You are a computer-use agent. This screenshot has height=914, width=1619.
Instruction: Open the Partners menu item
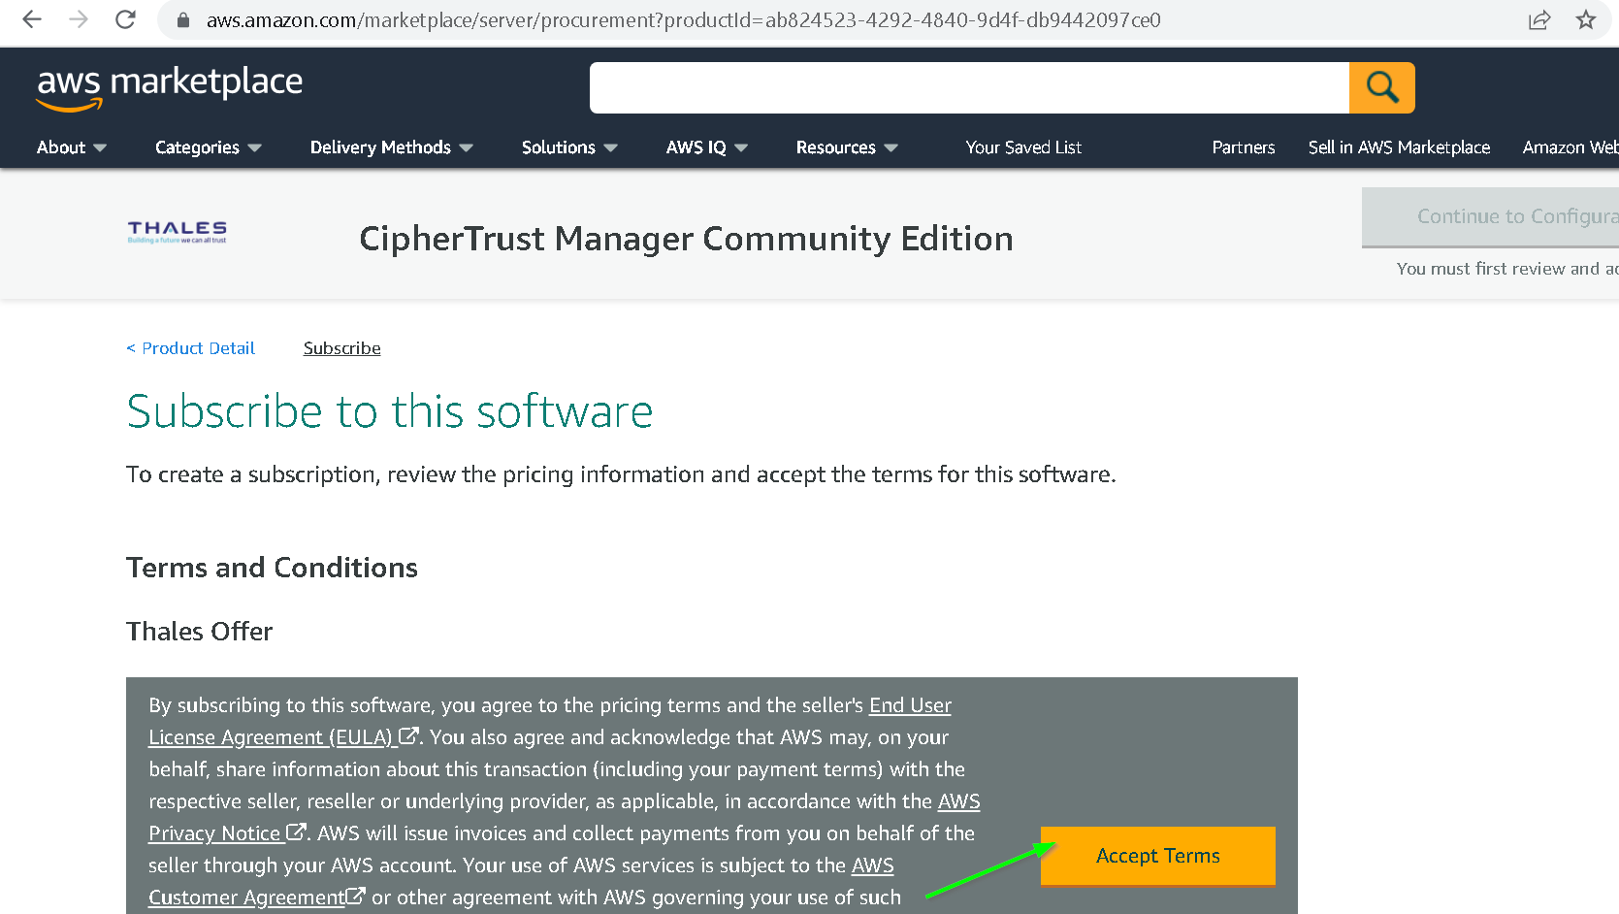point(1244,147)
